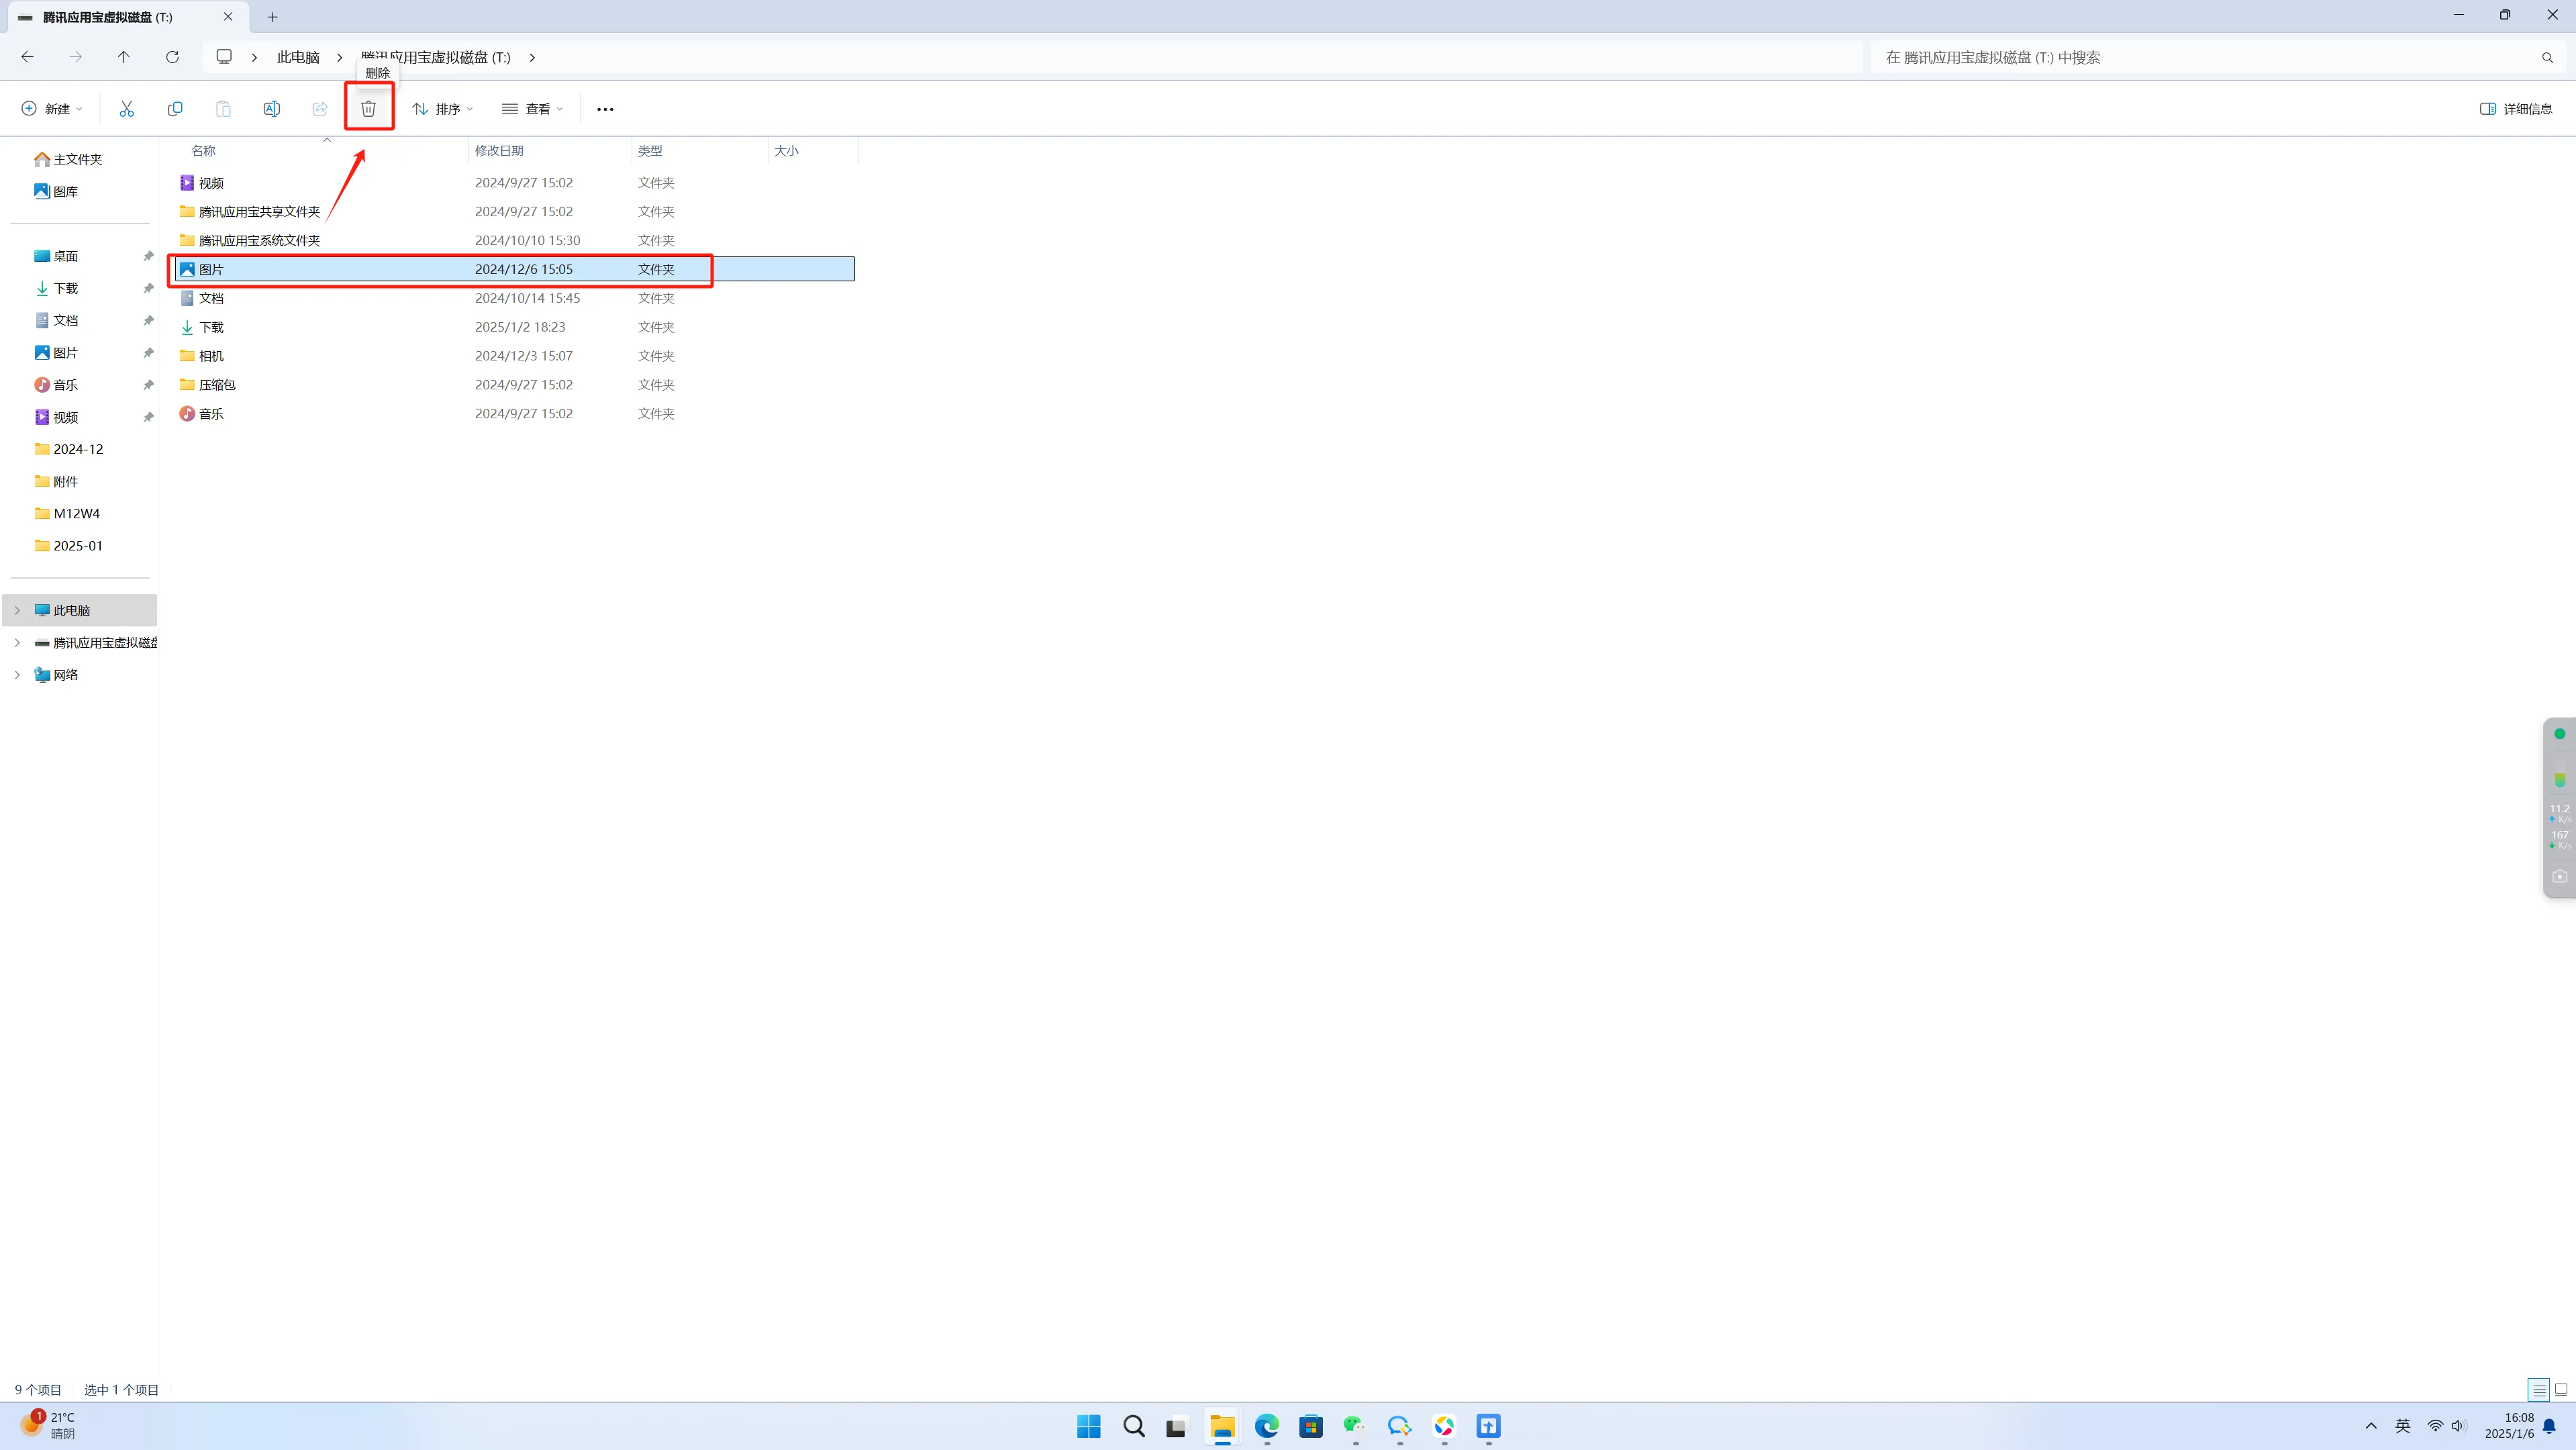Click 此电脑 in the address breadcrumb
This screenshot has height=1450, width=2576.
tap(298, 57)
